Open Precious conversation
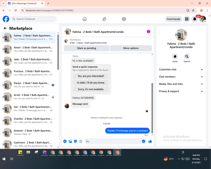Screen dimensions: 211x169 coord(28,73)
